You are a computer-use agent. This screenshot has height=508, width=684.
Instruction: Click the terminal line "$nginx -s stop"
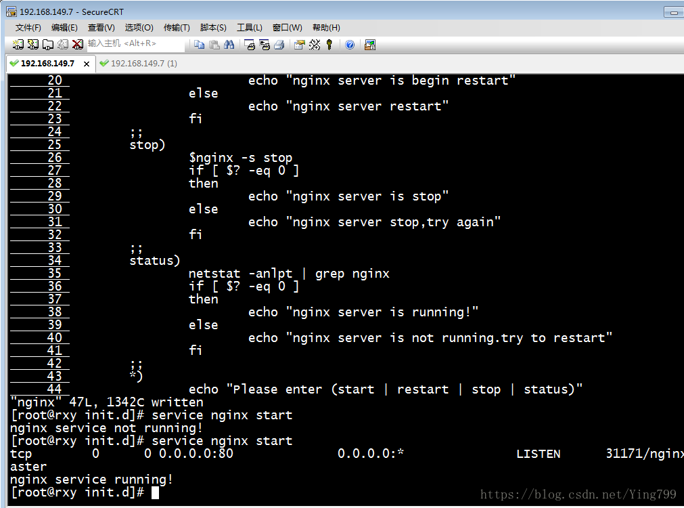pos(240,158)
